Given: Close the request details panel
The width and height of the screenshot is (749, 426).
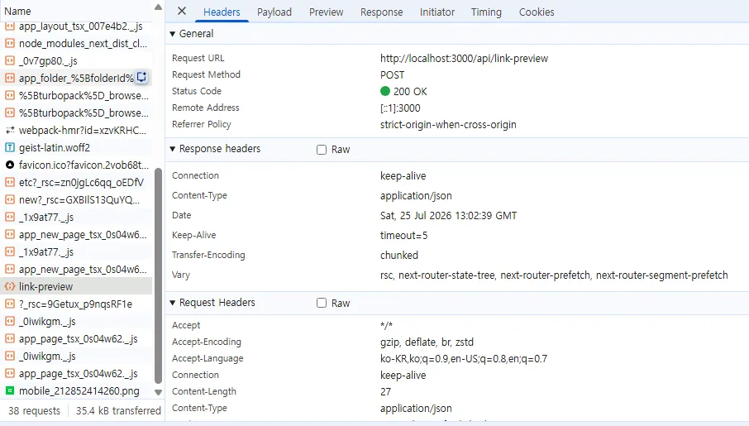Looking at the screenshot, I should 182,11.
